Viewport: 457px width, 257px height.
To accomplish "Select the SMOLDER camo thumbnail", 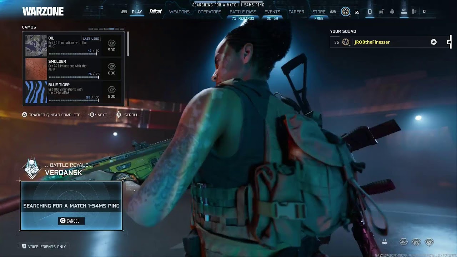I will click(x=36, y=69).
